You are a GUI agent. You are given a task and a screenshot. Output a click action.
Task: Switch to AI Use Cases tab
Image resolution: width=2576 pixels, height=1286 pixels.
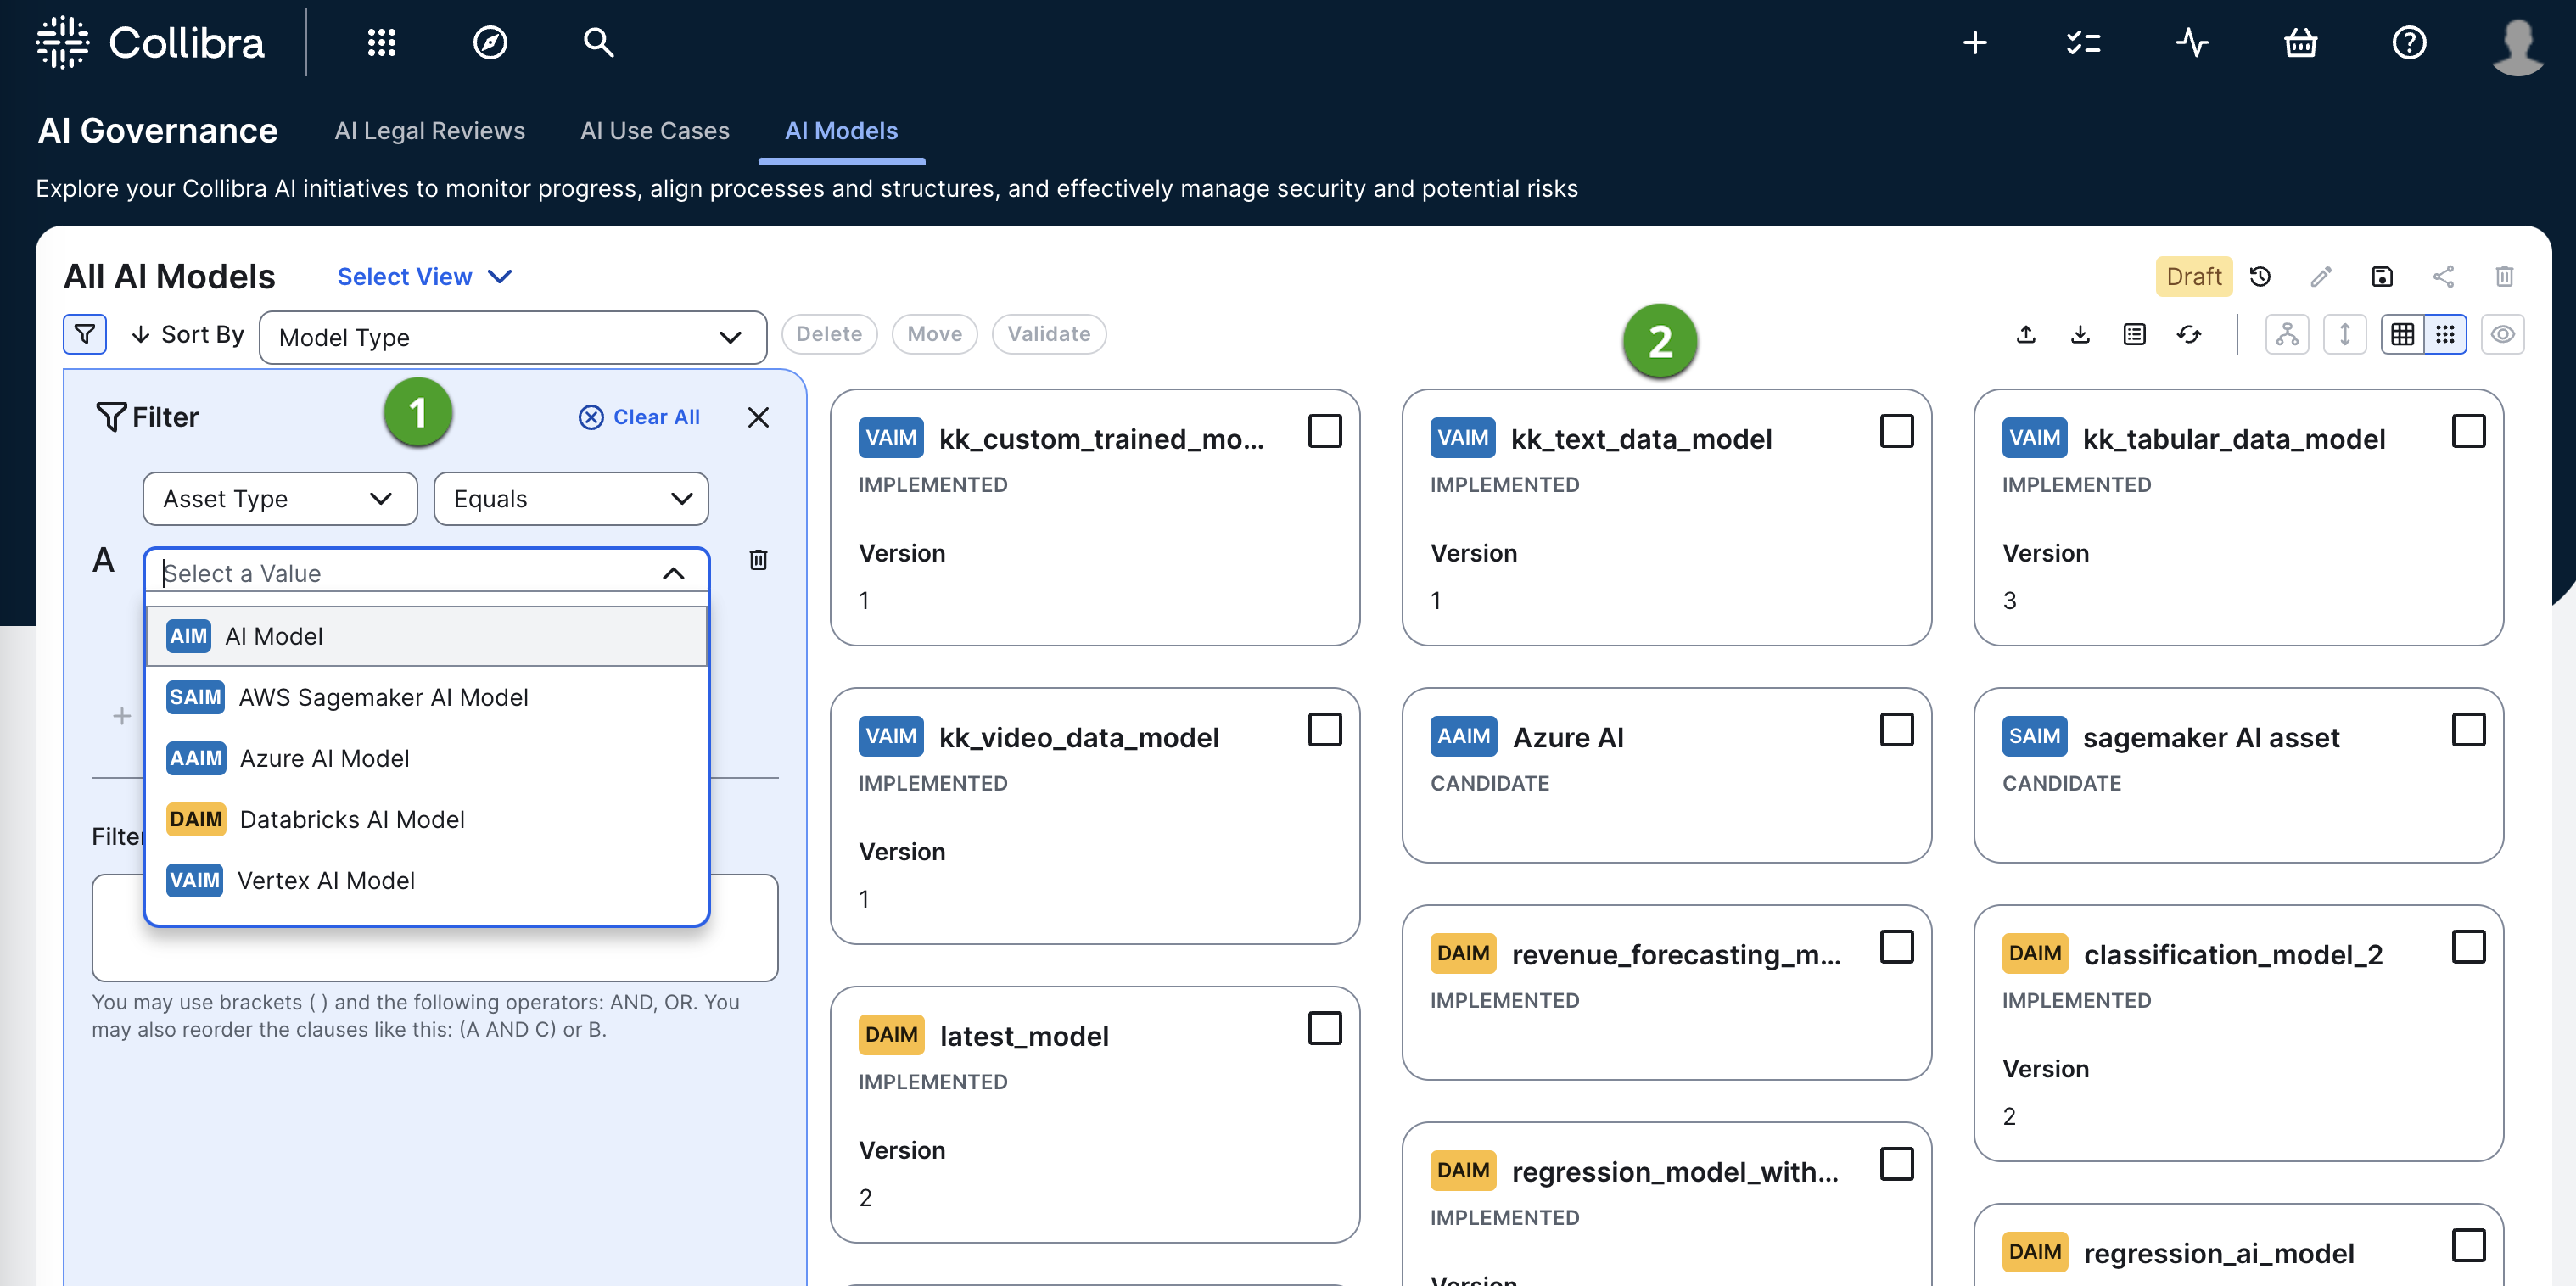click(654, 131)
